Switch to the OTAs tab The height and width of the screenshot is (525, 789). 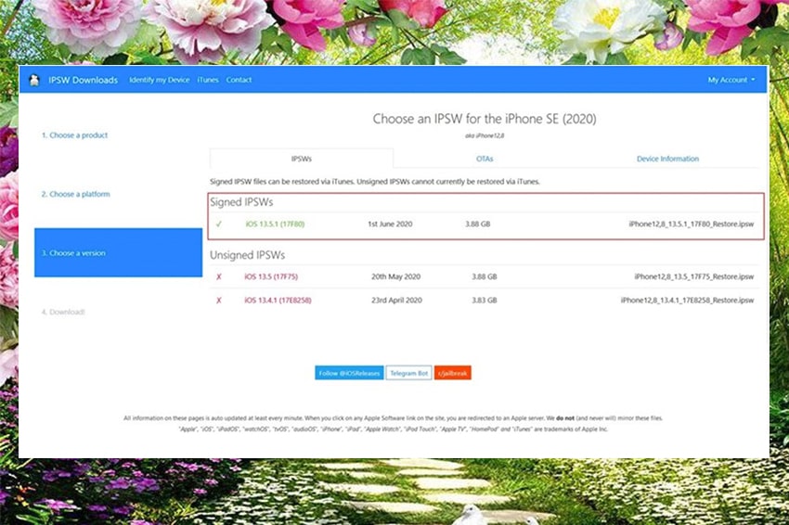485,159
